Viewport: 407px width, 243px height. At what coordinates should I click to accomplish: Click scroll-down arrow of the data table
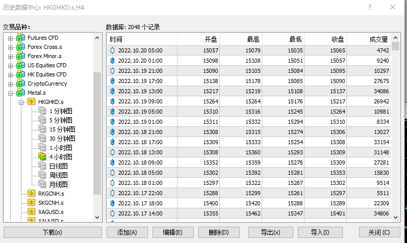396,218
